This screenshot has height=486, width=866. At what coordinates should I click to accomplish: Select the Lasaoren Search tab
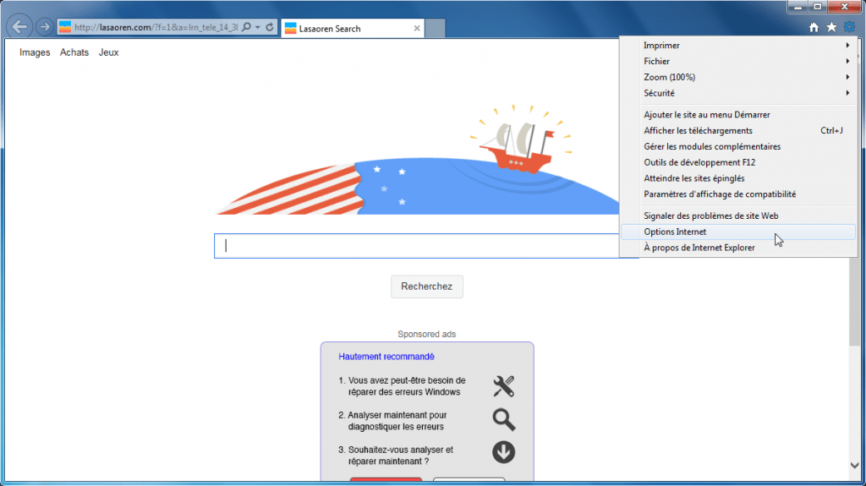(x=353, y=28)
